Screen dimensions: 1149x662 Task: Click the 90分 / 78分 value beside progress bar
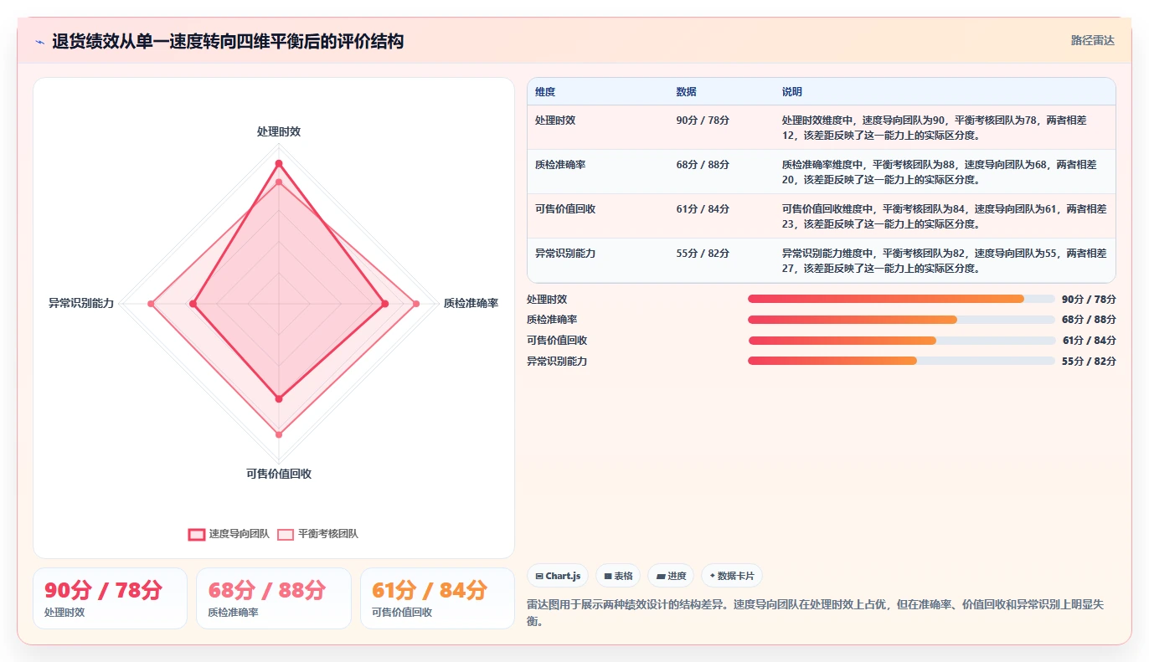pos(1089,299)
